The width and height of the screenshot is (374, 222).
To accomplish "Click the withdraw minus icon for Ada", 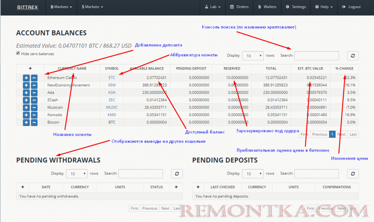I will click(34, 92).
